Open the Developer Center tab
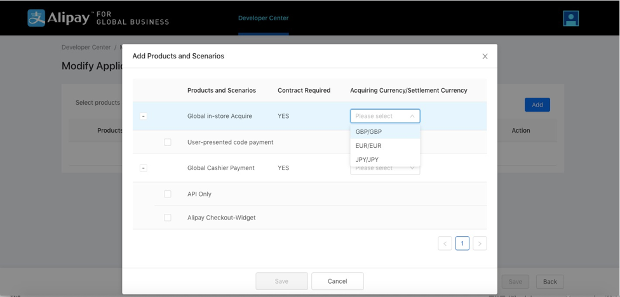The height and width of the screenshot is (297, 620). (x=263, y=18)
